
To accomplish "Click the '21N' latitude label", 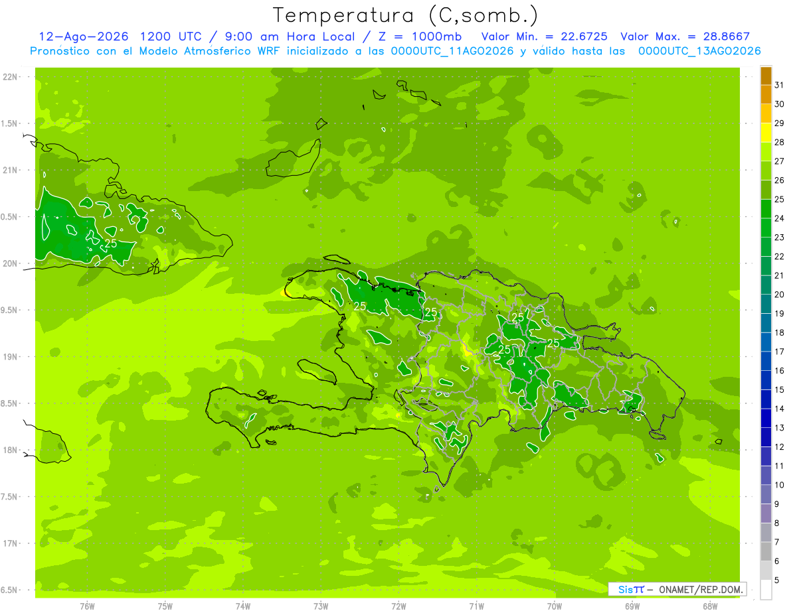I will click(x=10, y=171).
